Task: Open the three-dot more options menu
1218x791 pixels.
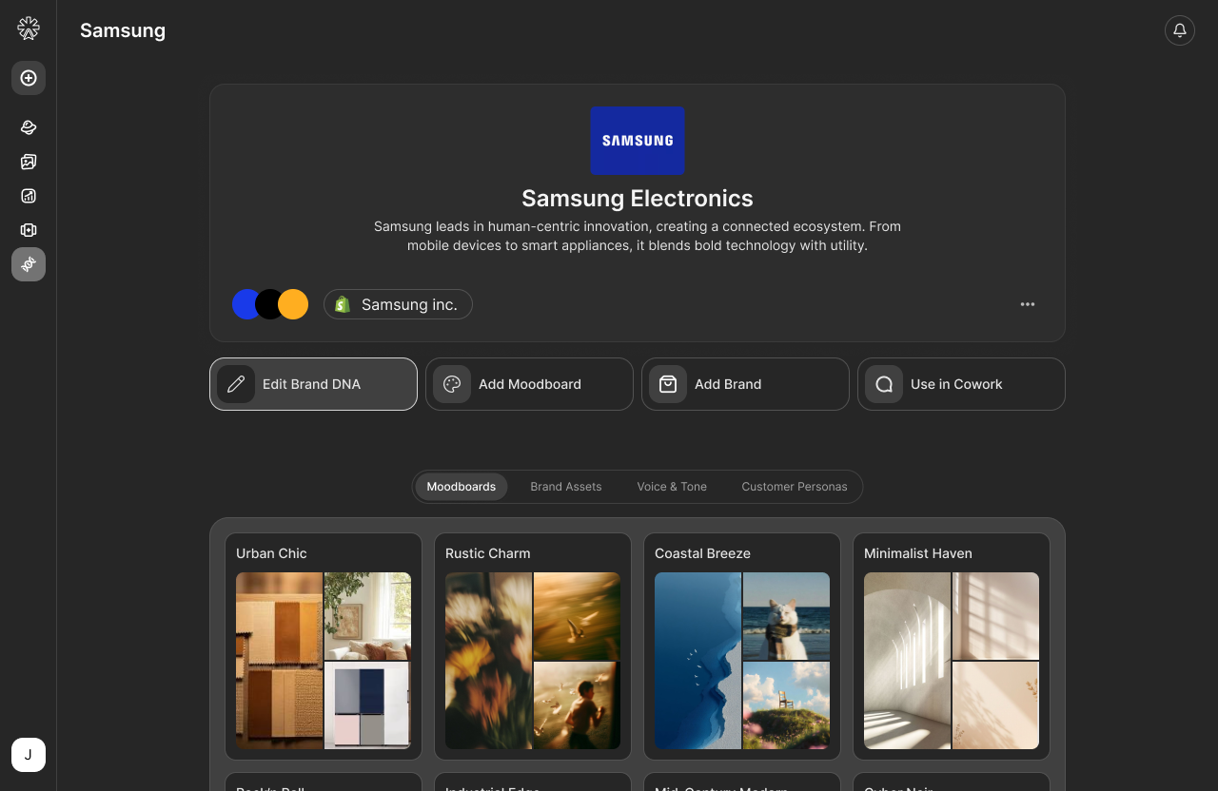Action: pos(1028,304)
